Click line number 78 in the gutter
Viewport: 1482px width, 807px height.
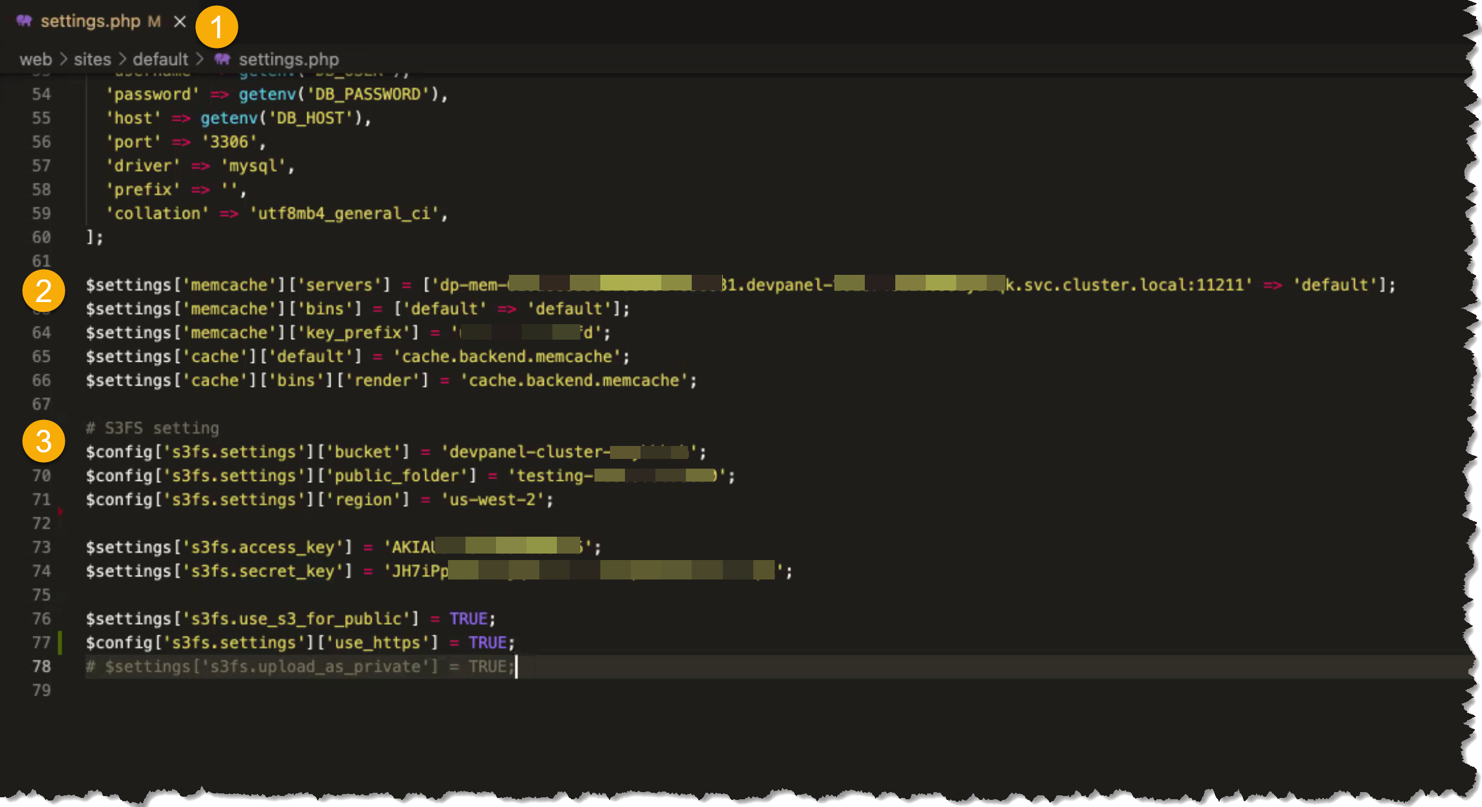(41, 666)
